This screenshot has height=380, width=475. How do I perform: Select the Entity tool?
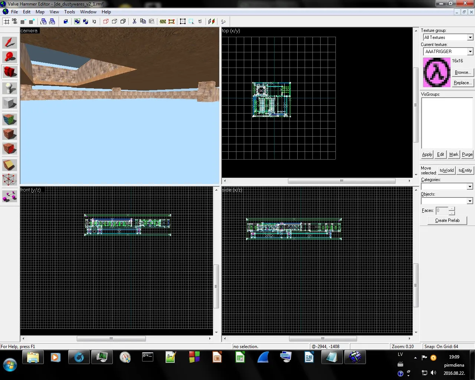(x=10, y=88)
